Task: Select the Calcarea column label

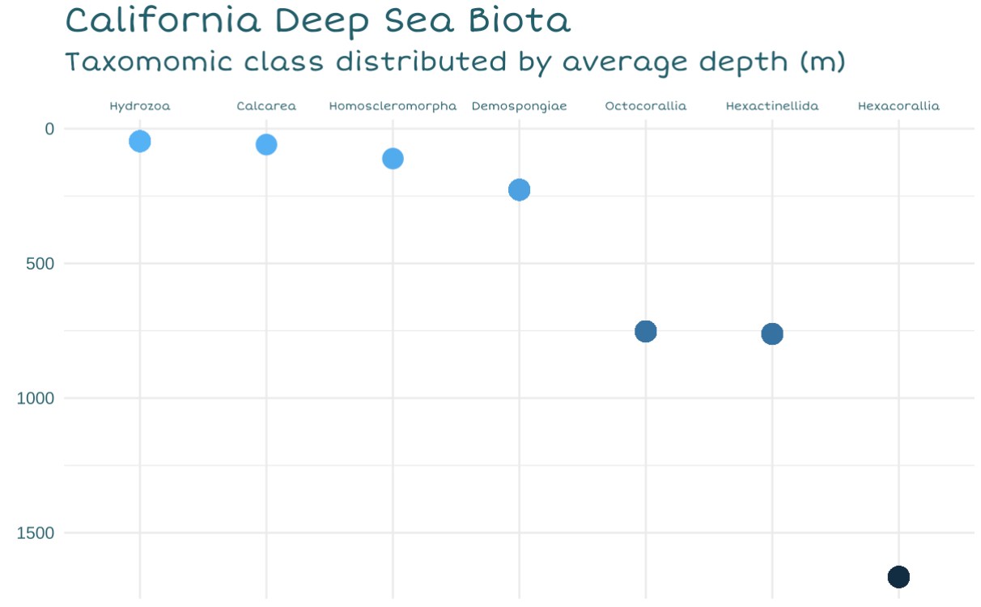Action: 266,106
